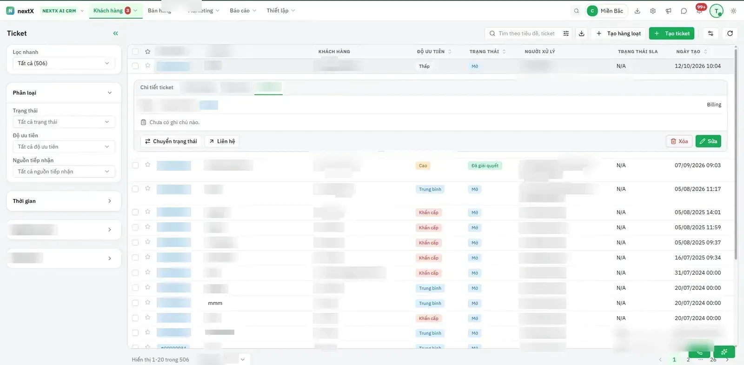The height and width of the screenshot is (365, 744).
Task: Click 'Chuyển trạng thái' button
Action: pos(171,141)
